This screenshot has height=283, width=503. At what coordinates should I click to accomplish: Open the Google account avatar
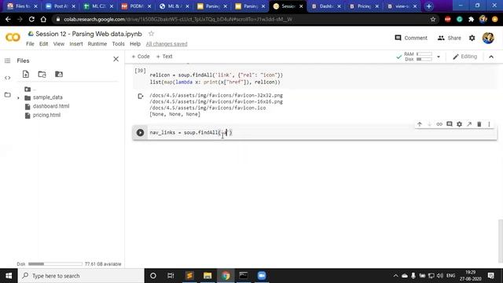[x=488, y=38]
